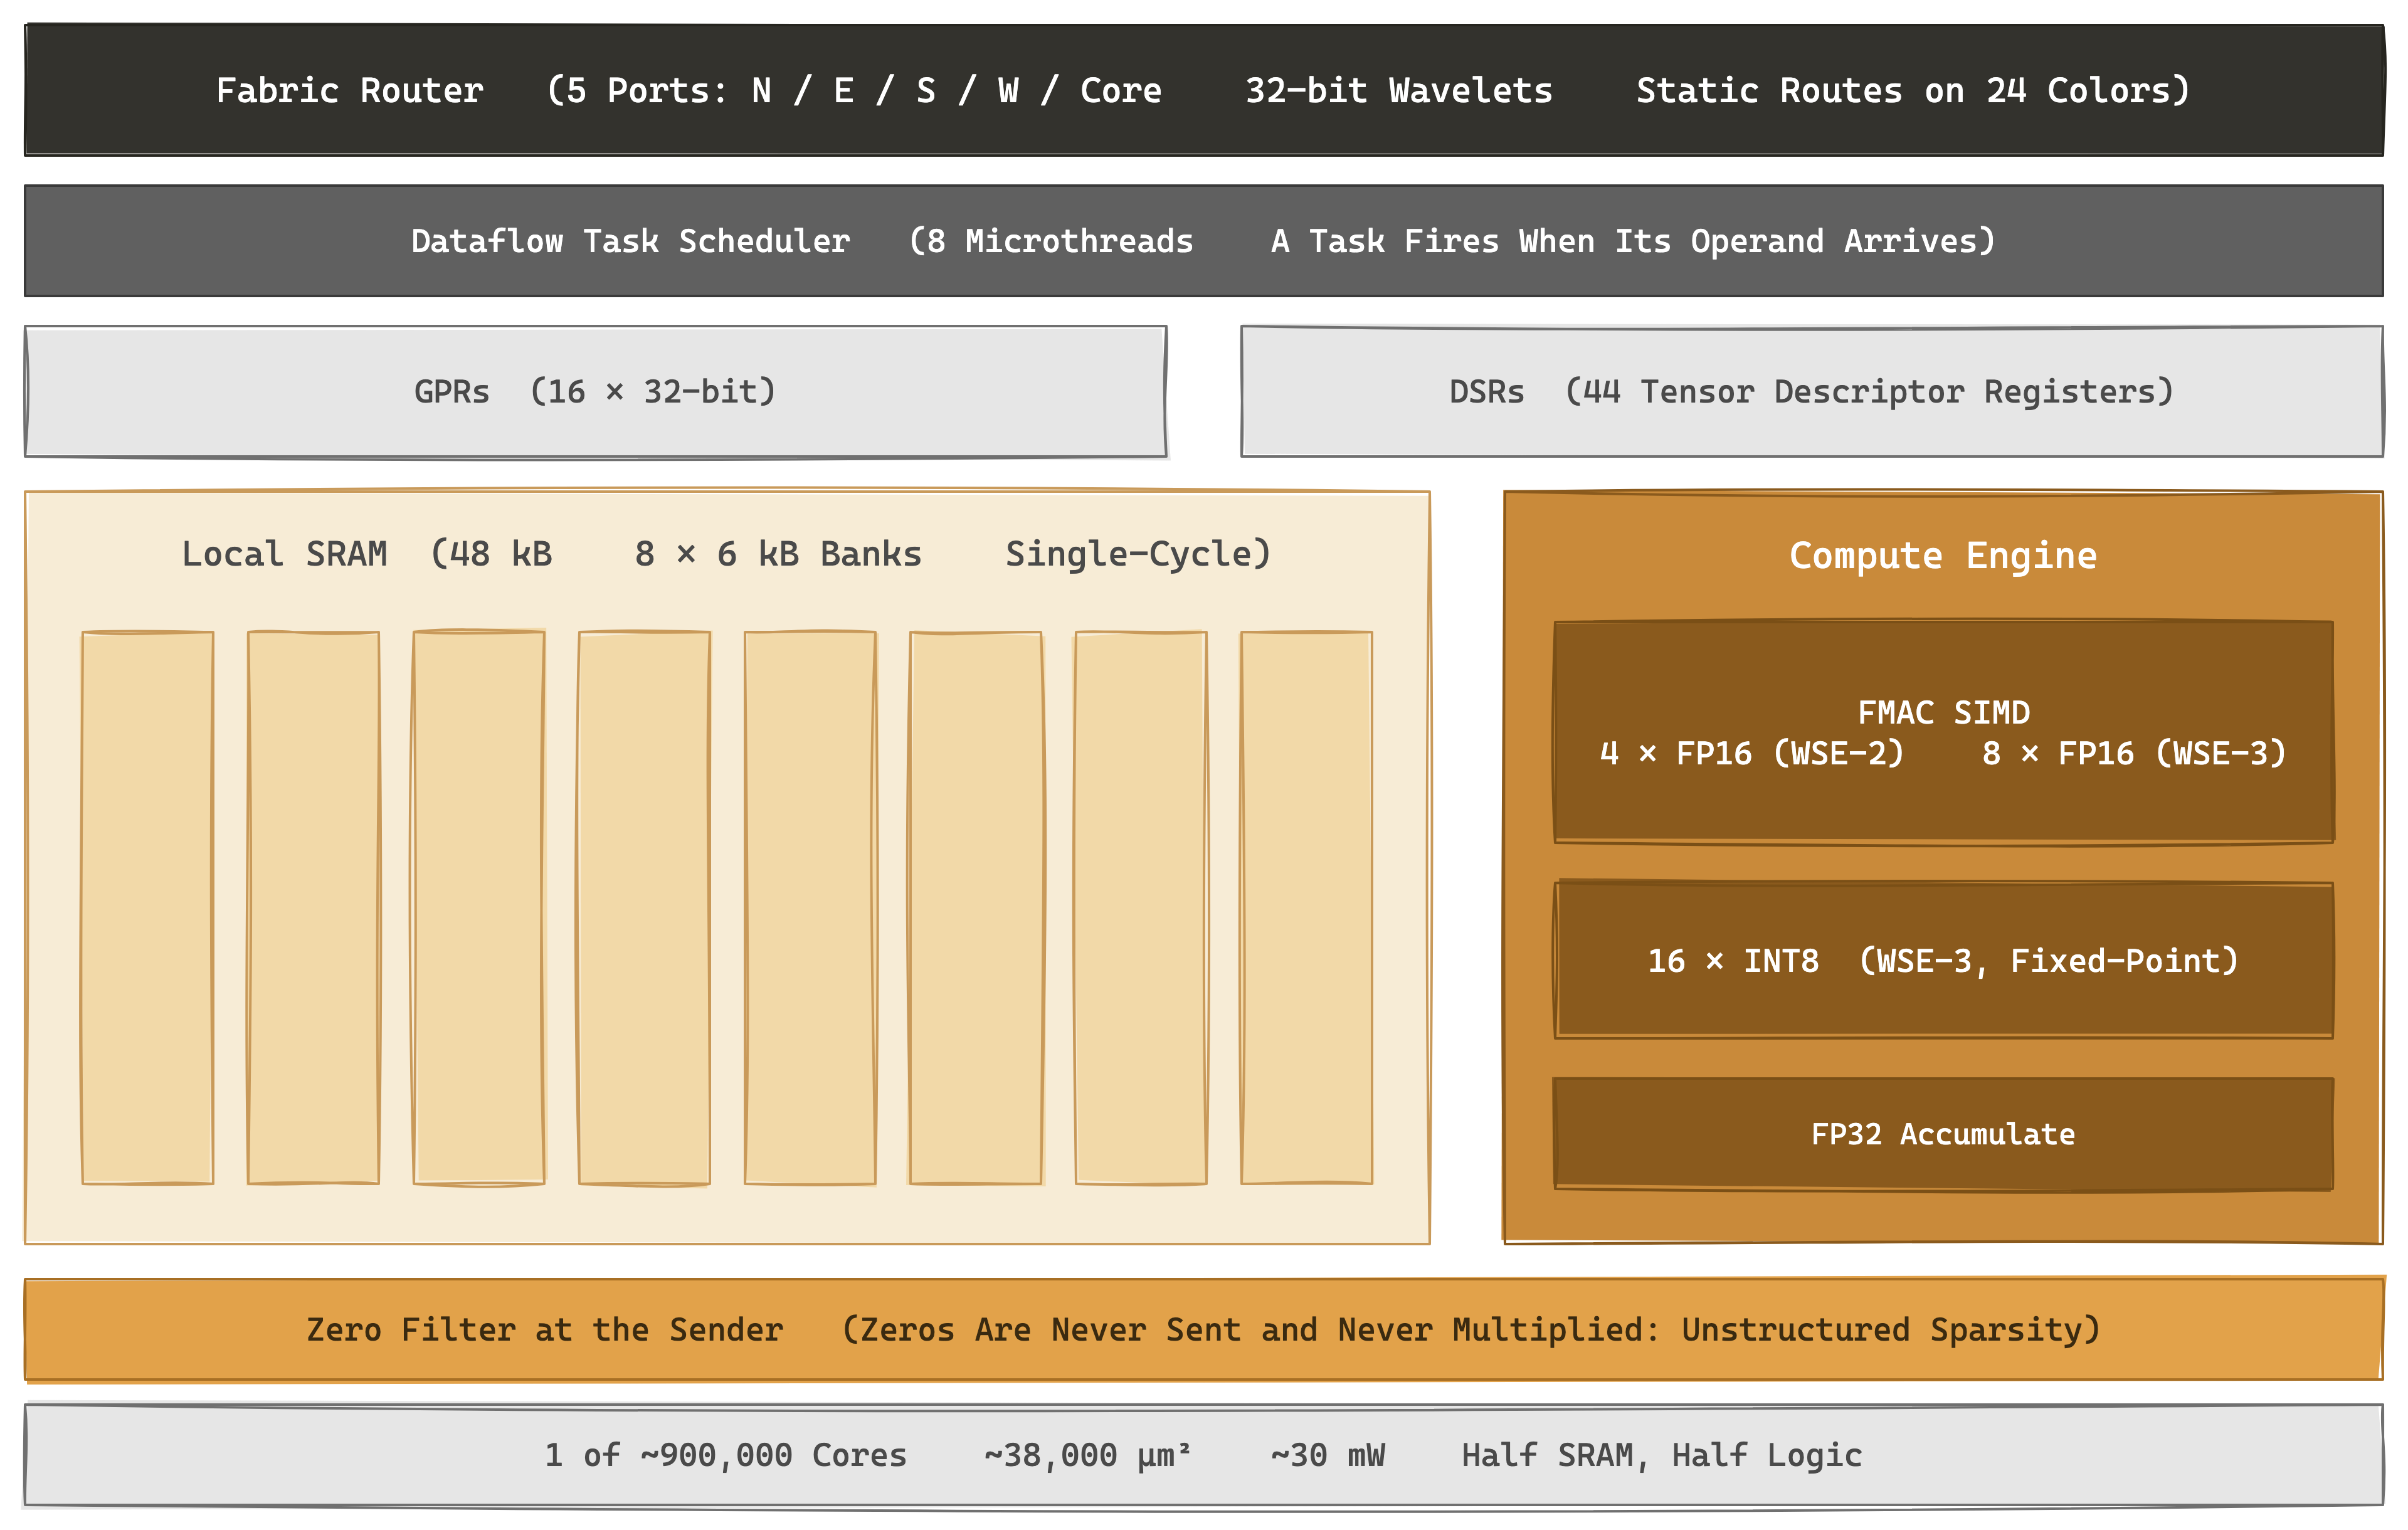This screenshot has width=2408, height=1530.
Task: Click the Fabric Router block
Action: click(1204, 90)
